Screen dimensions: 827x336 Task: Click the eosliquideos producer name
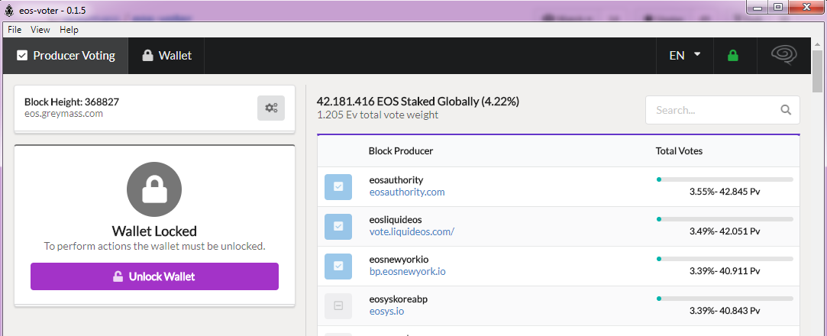pos(396,219)
